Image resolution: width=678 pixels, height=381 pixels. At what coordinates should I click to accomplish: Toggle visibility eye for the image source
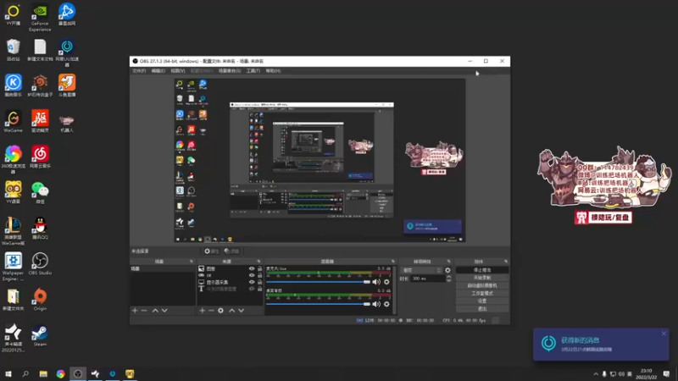tap(252, 268)
